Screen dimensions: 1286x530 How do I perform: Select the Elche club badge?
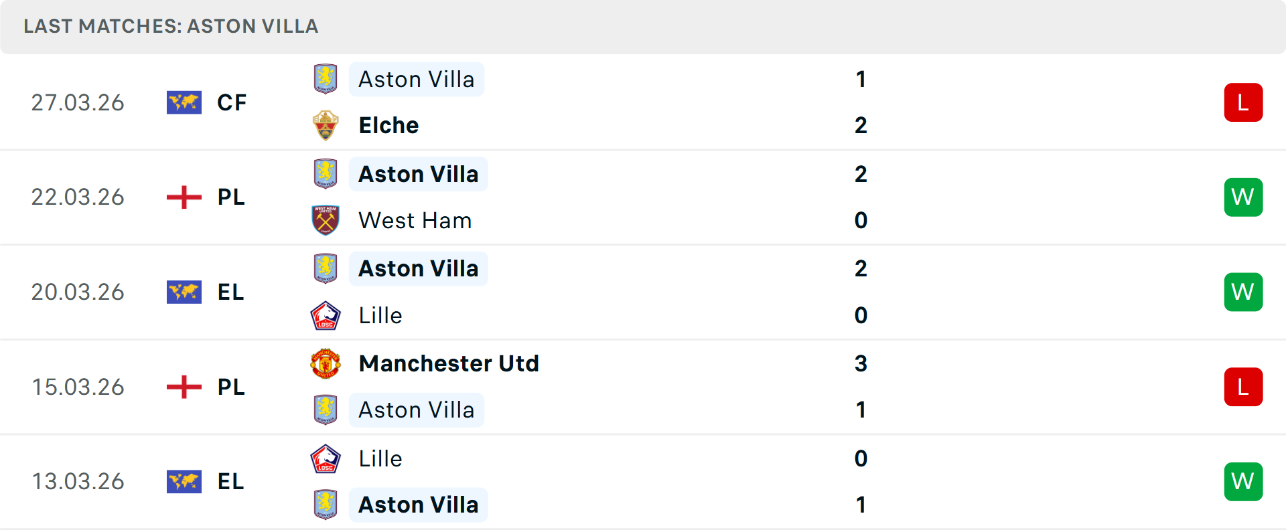[326, 124]
